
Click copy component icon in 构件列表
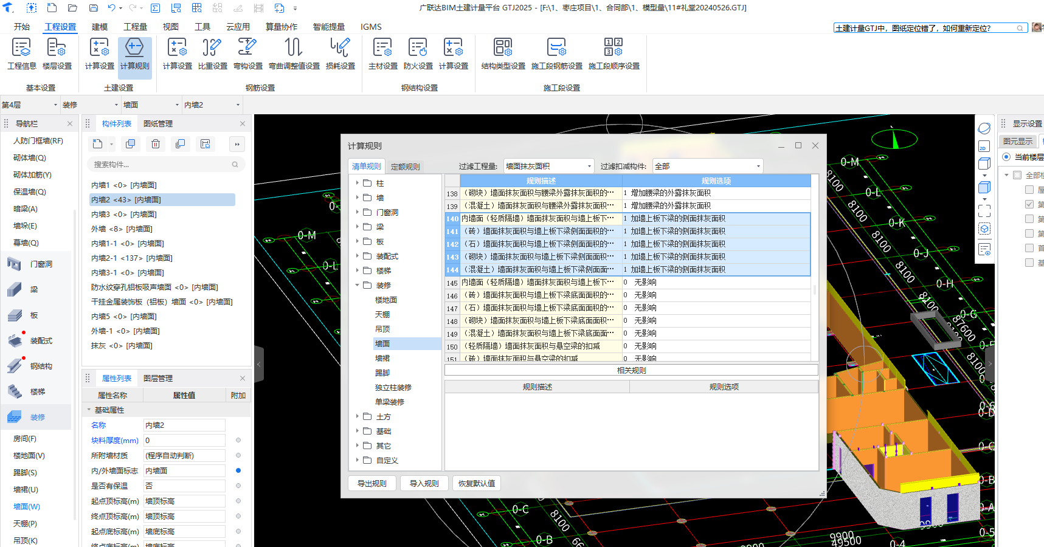[130, 144]
